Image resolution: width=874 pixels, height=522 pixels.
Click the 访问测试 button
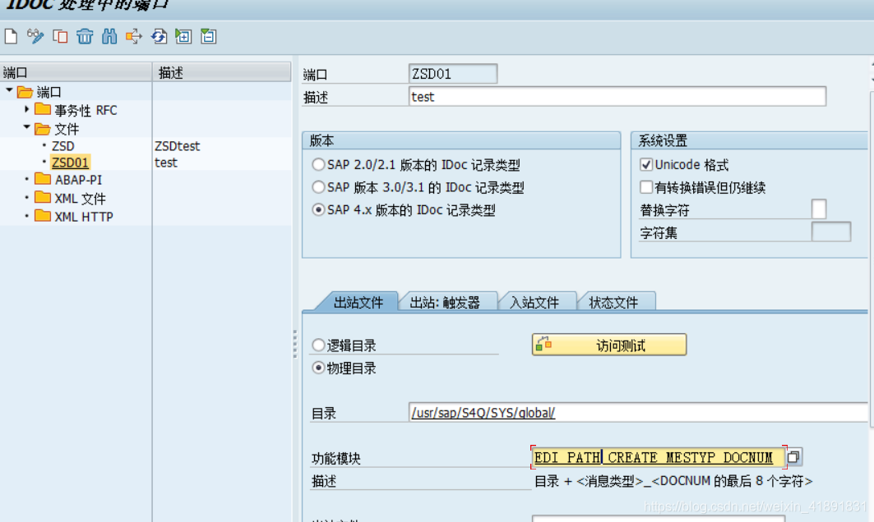[608, 345]
